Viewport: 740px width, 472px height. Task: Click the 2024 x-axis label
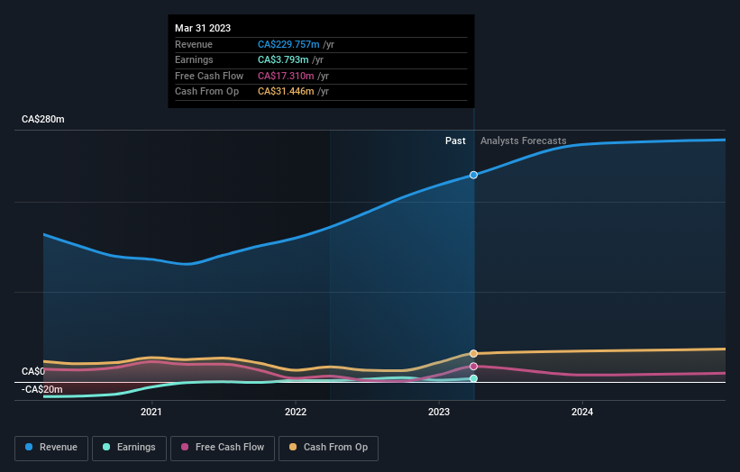[x=582, y=413]
